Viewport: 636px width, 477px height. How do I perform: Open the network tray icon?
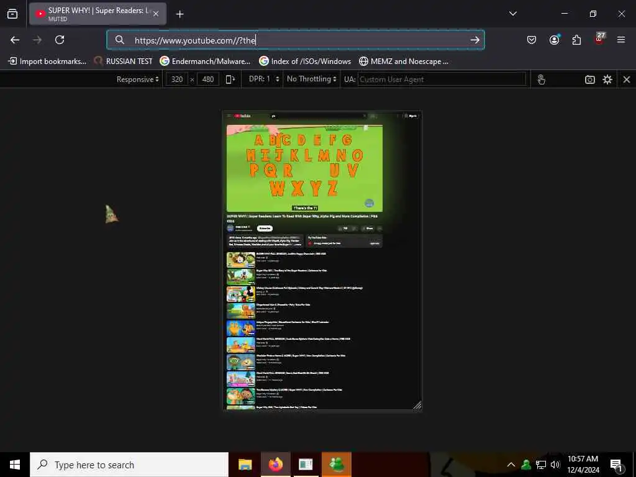[540, 465]
